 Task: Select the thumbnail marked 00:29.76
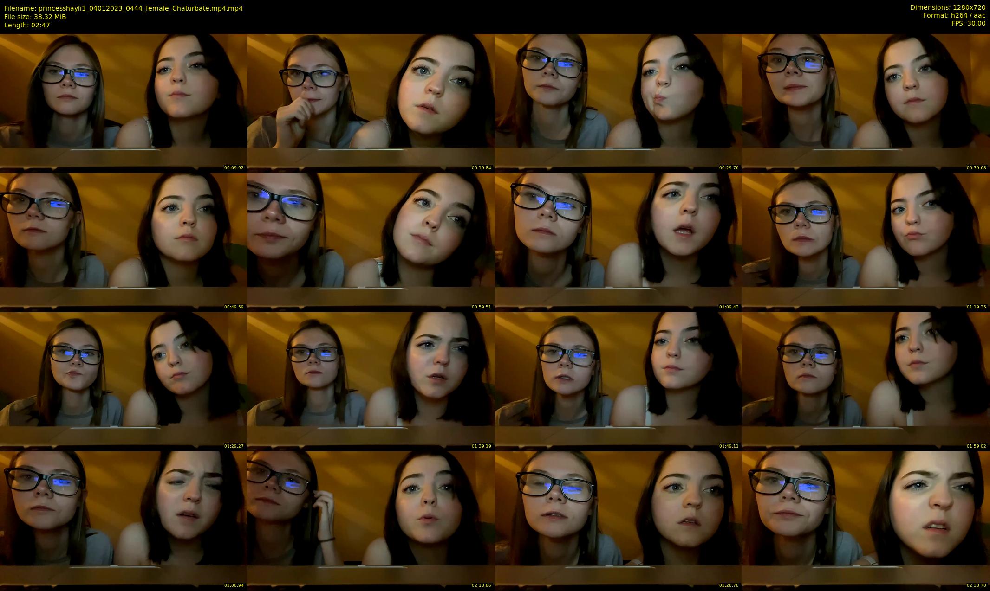pos(618,103)
